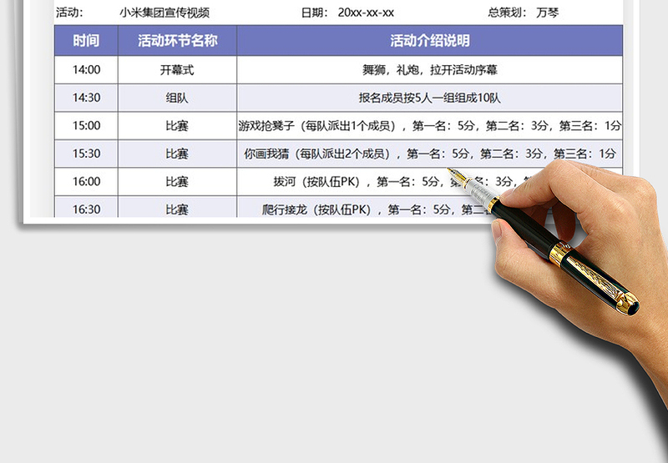Image resolution: width=668 pixels, height=463 pixels.
Task: Click the 小米集团宣传视频 activity name
Action: pyautogui.click(x=164, y=13)
